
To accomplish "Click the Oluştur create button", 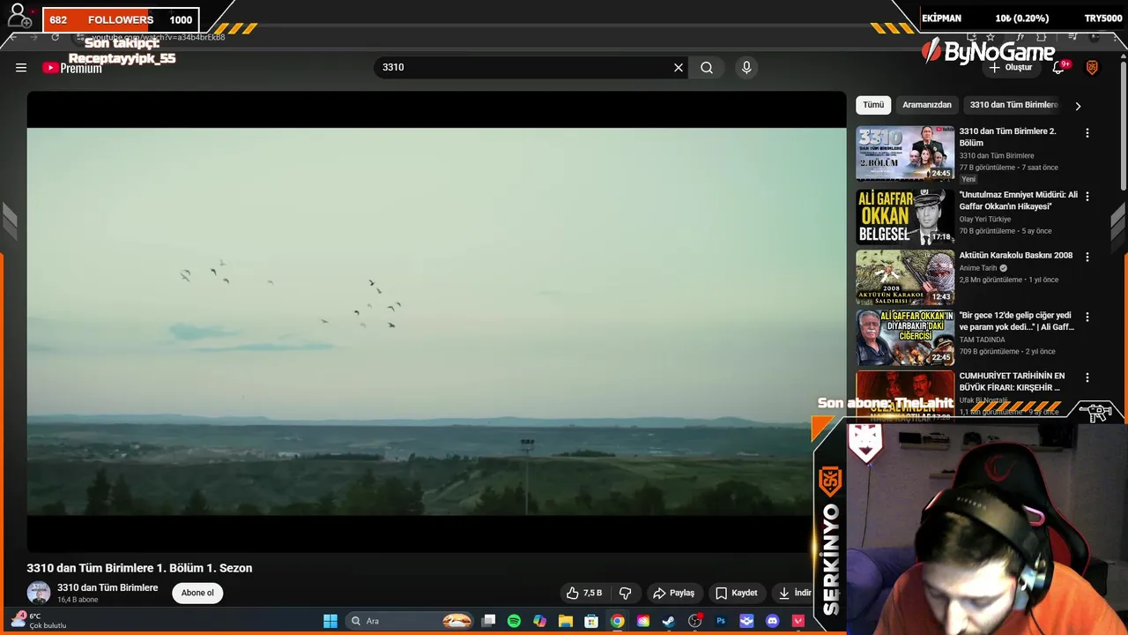I will coord(1011,68).
